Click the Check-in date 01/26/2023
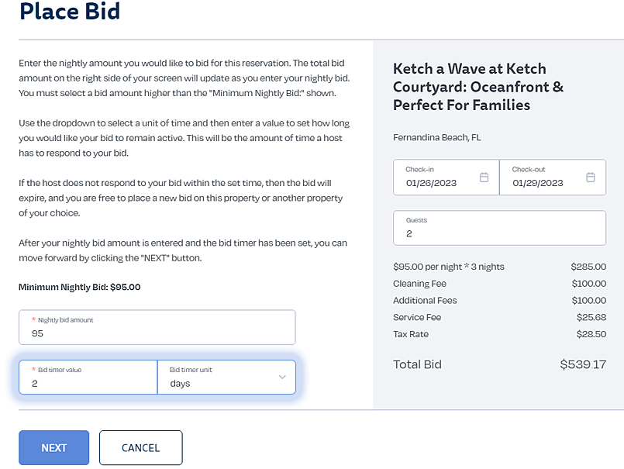Image resolution: width=624 pixels, height=469 pixels. click(431, 184)
